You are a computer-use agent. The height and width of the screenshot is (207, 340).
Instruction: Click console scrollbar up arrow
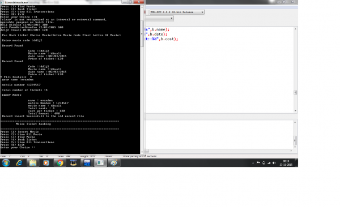[x=142, y=7]
